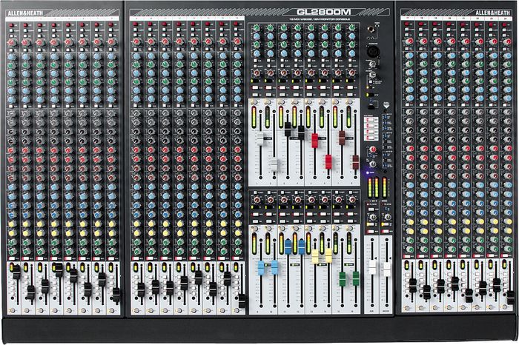
Task: Grab the left-hand red fader in the upper mix bank
Action: click(315, 140)
